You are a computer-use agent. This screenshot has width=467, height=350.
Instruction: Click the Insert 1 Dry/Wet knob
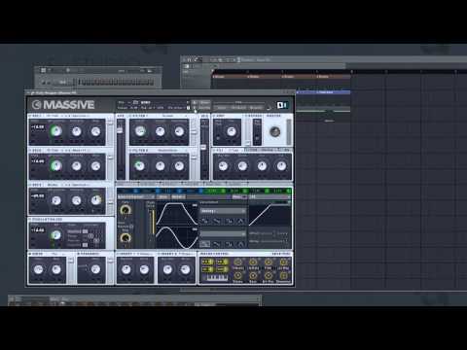point(126,269)
